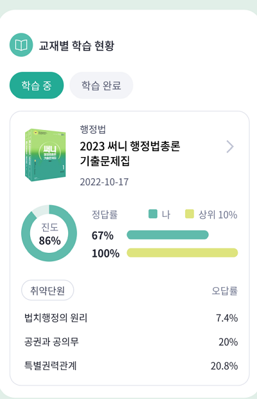
Task: Click the yellow 상위 10% legend swatch
Action: 190,214
